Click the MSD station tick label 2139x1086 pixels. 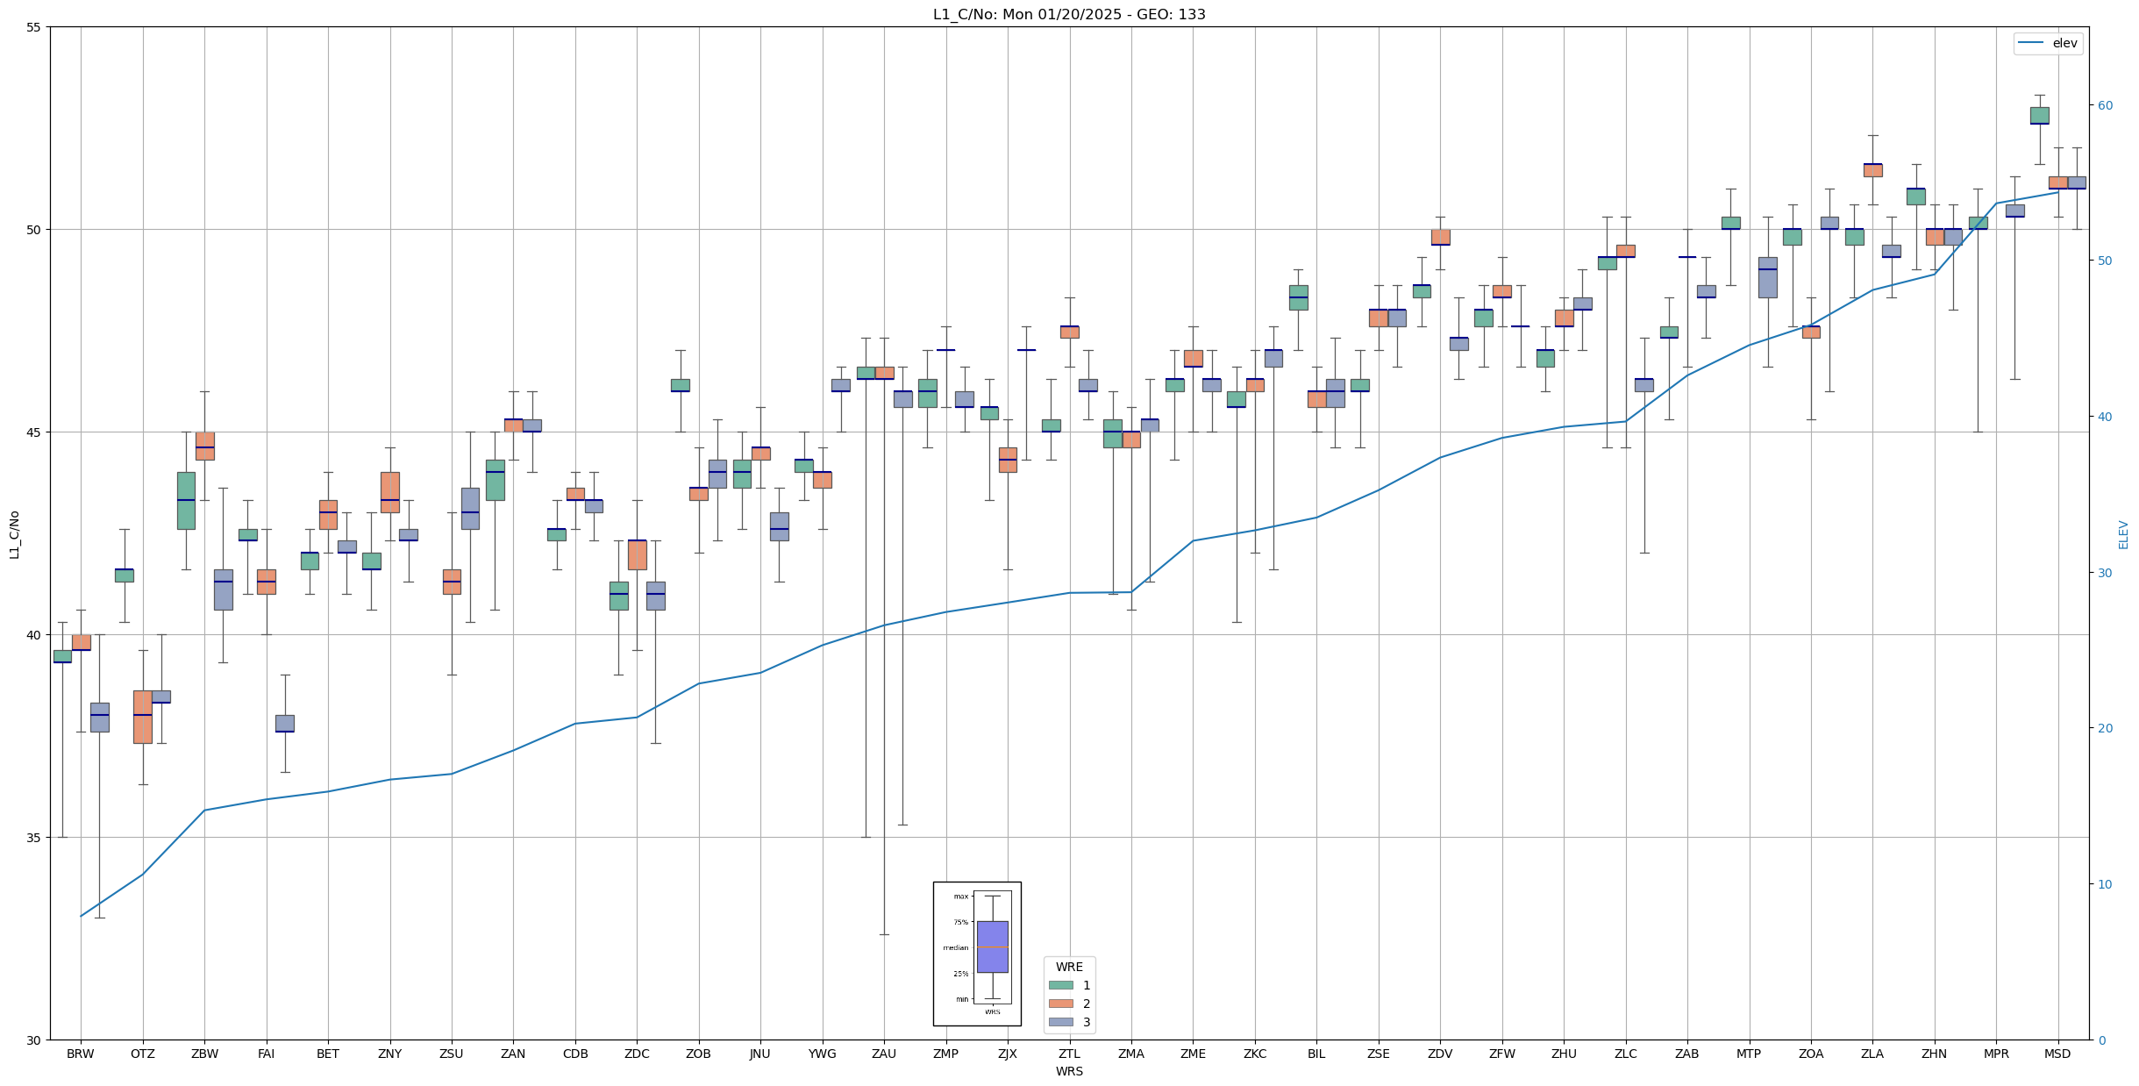tap(2057, 1054)
